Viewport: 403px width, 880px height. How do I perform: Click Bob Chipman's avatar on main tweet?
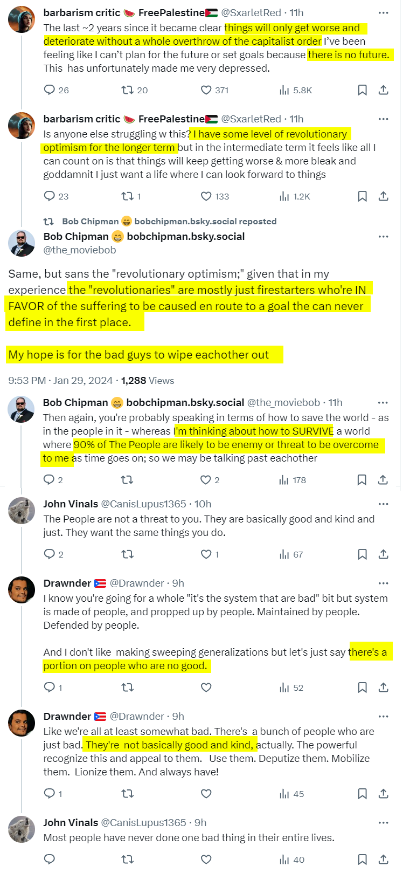point(22,243)
